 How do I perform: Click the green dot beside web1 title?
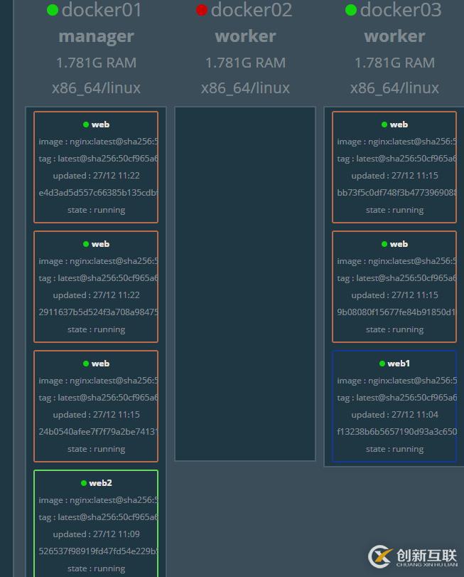pos(382,364)
